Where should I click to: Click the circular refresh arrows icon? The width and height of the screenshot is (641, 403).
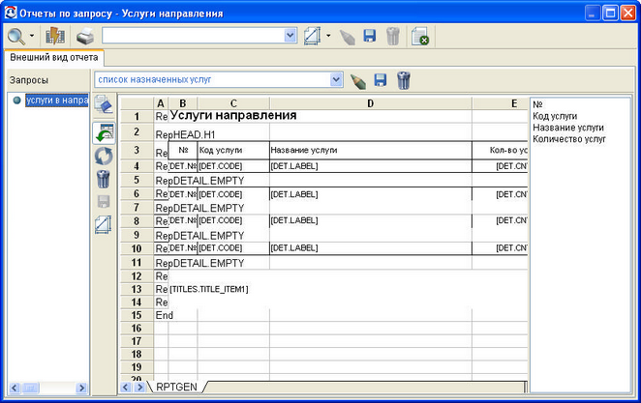click(x=104, y=157)
